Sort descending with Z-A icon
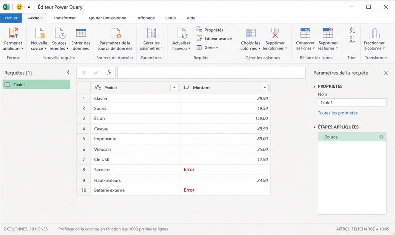This screenshot has height=235, width=395. (352, 39)
